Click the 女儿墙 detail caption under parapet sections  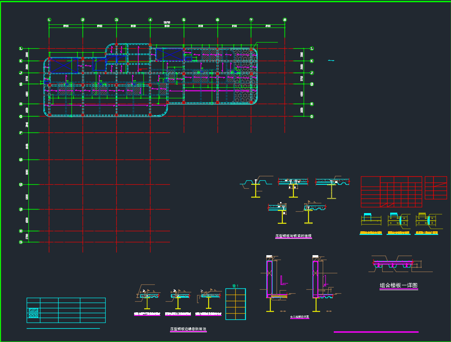300,317
